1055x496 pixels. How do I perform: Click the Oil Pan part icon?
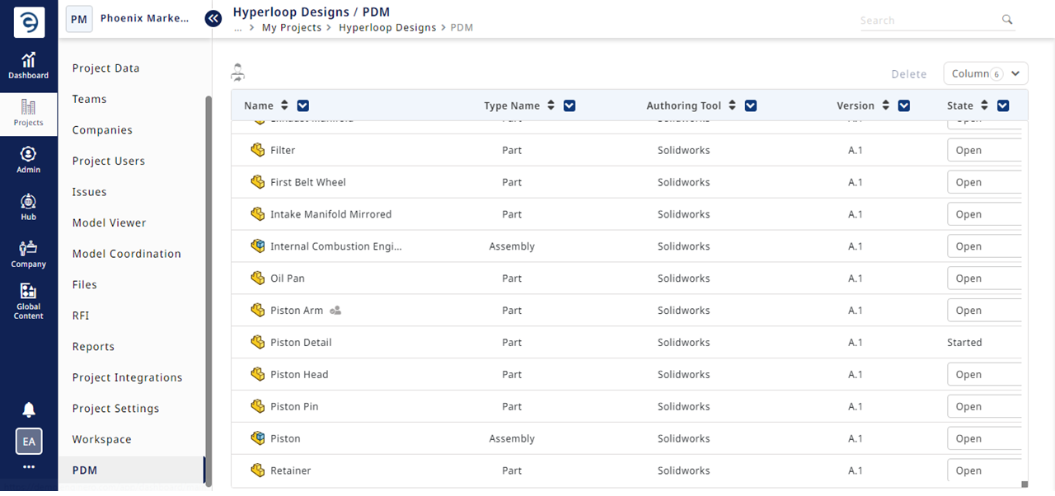pos(258,278)
